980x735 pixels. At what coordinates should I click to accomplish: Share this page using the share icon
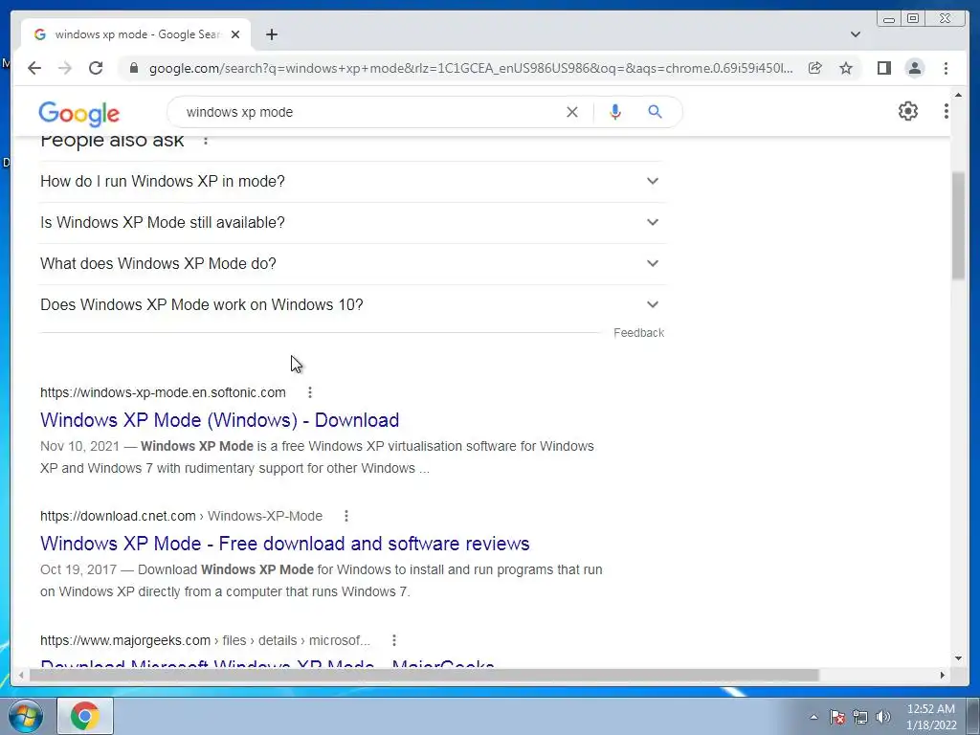point(815,68)
